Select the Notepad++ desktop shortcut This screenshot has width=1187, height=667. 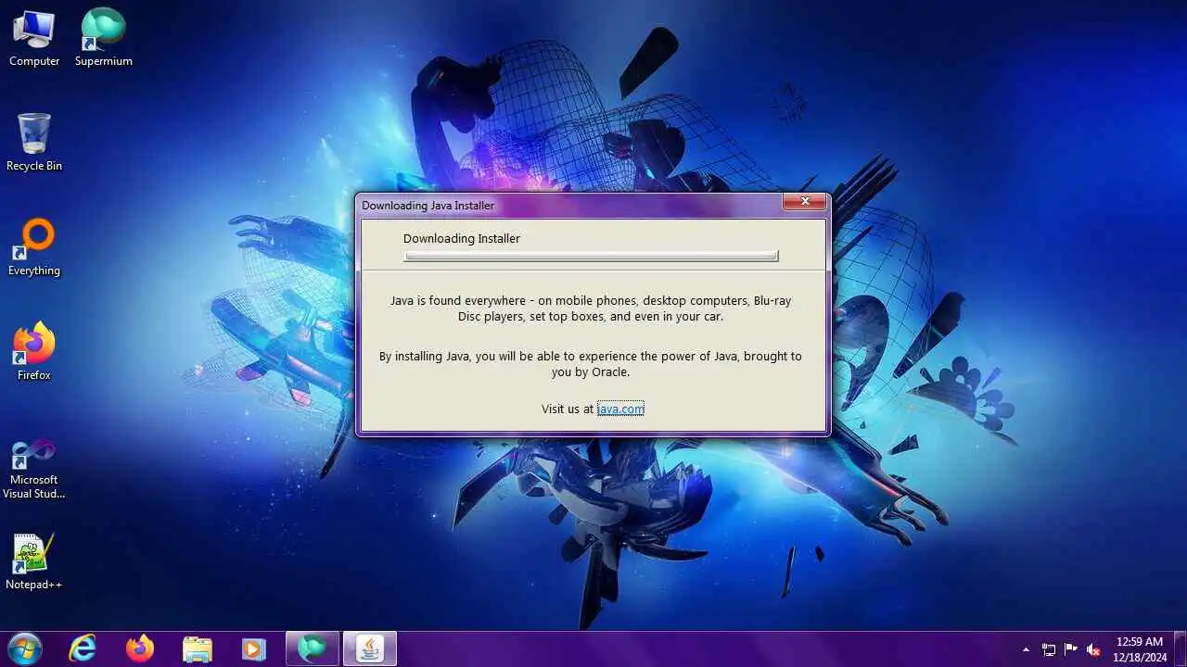click(34, 561)
